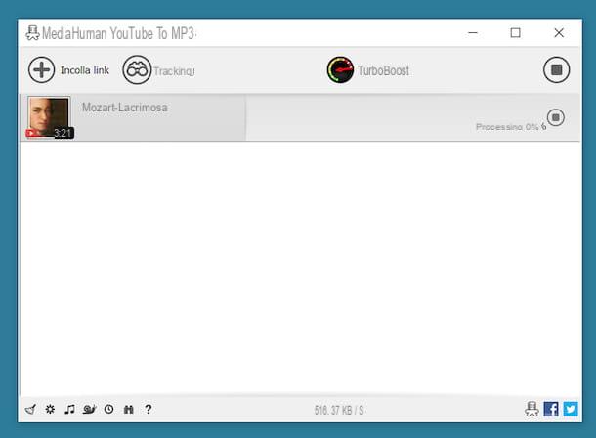The image size is (596, 438).
Task: Click the Incolla link label
Action: click(85, 70)
